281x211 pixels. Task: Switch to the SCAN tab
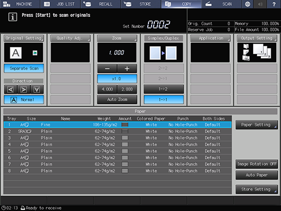coord(221,4)
